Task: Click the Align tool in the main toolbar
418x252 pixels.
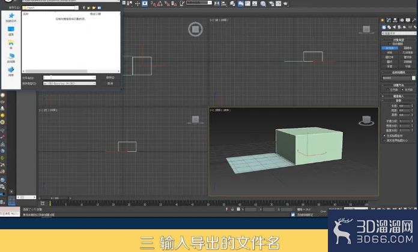Action: (x=224, y=4)
